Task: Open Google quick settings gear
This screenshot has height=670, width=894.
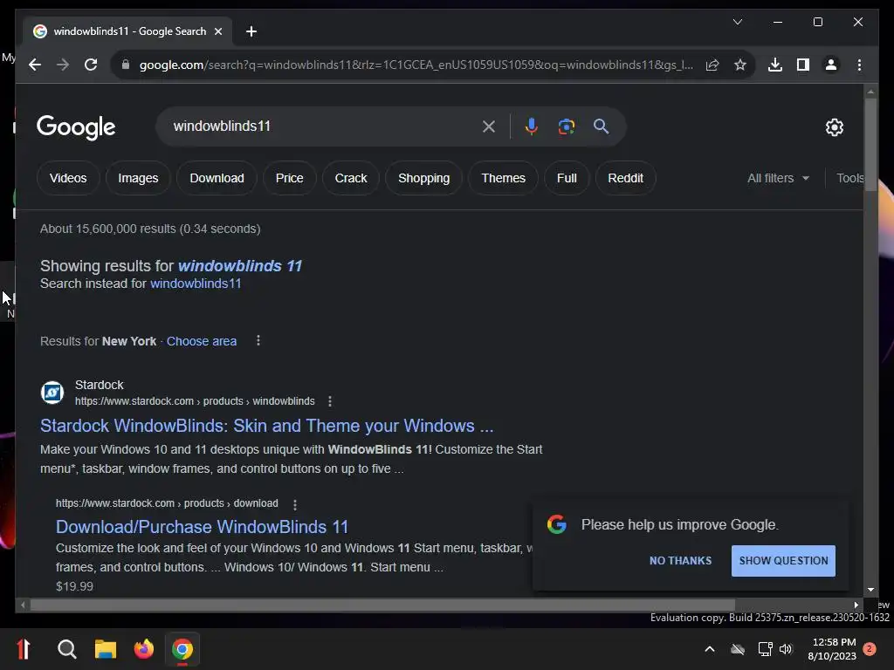Action: [x=834, y=127]
